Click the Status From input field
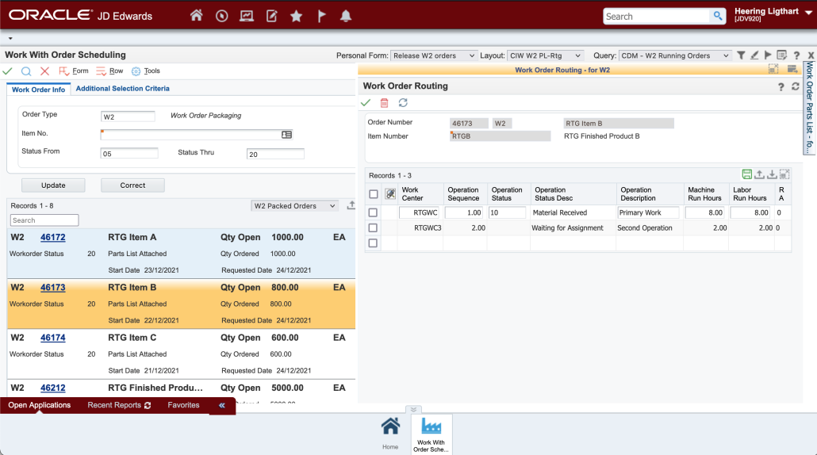Screen dimensions: 817x455 (x=129, y=154)
